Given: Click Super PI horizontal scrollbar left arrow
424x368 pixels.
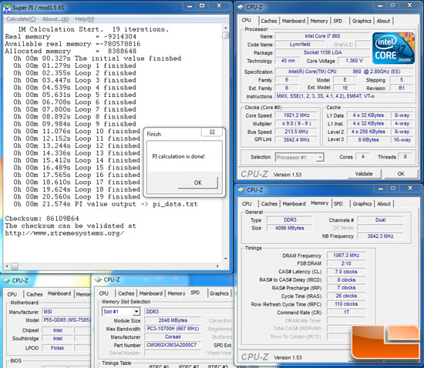Looking at the screenshot, I should [7, 266].
